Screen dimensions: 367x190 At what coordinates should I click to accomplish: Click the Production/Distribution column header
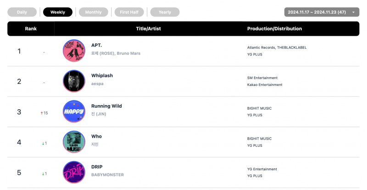274,28
